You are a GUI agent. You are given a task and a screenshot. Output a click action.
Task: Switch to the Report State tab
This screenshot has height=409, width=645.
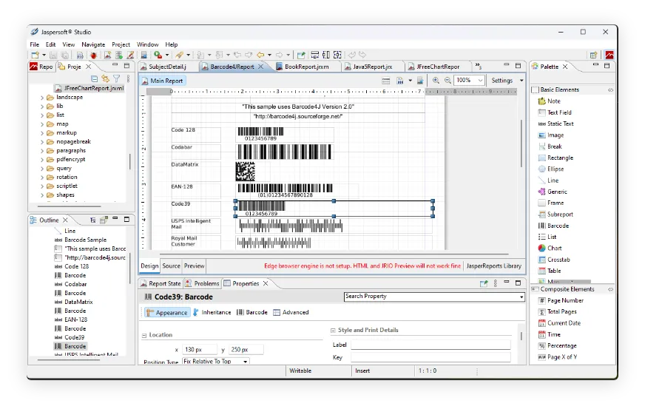click(x=161, y=283)
